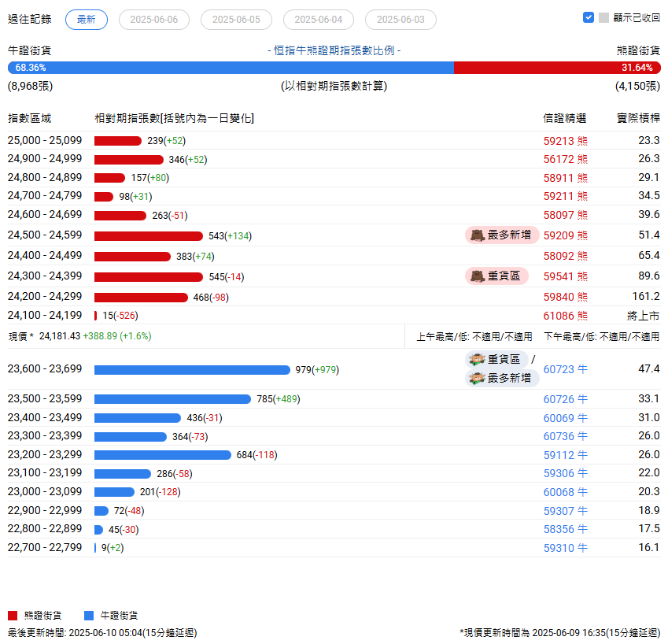Click 恒指牛熊證期指張數比例 title
Screen dimensions: 668x644
pos(334,50)
